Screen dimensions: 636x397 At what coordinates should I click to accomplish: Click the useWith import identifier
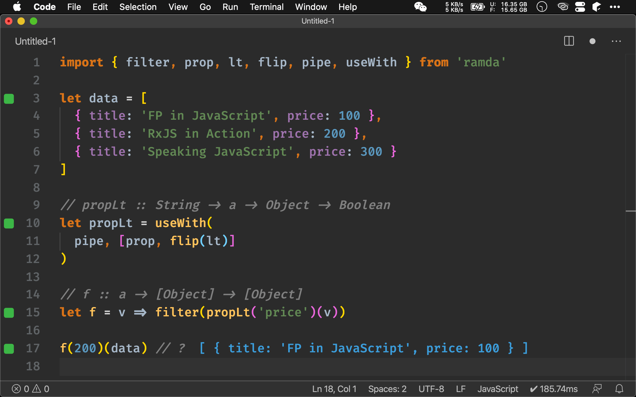click(371, 62)
